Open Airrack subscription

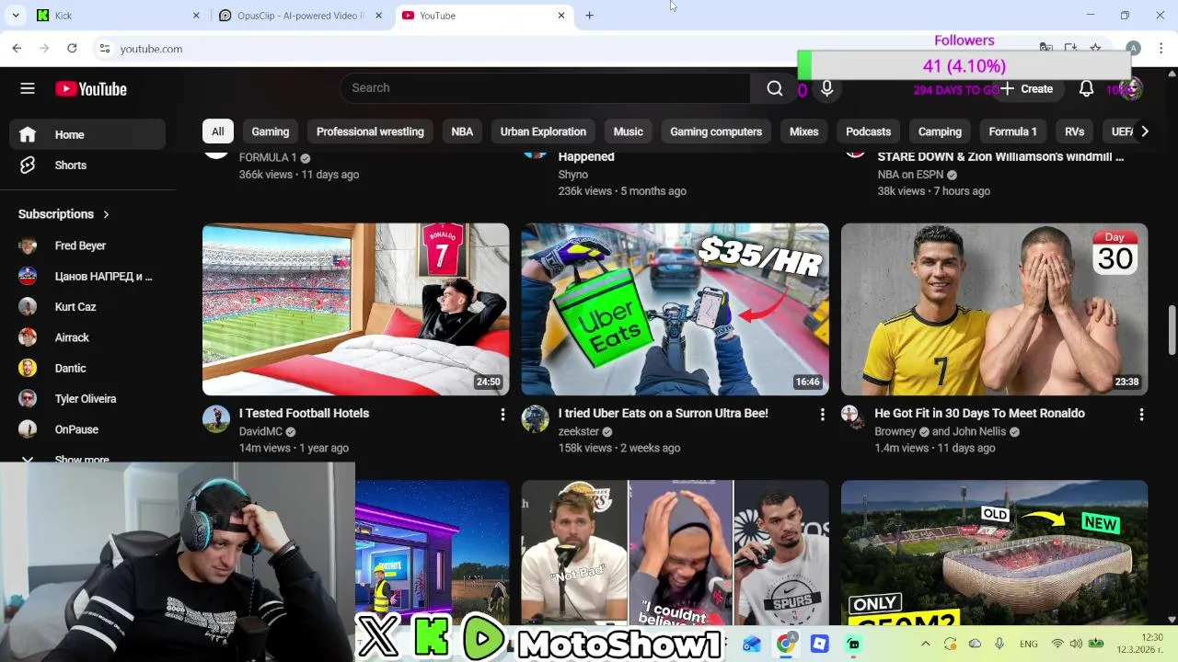[x=87, y=337]
